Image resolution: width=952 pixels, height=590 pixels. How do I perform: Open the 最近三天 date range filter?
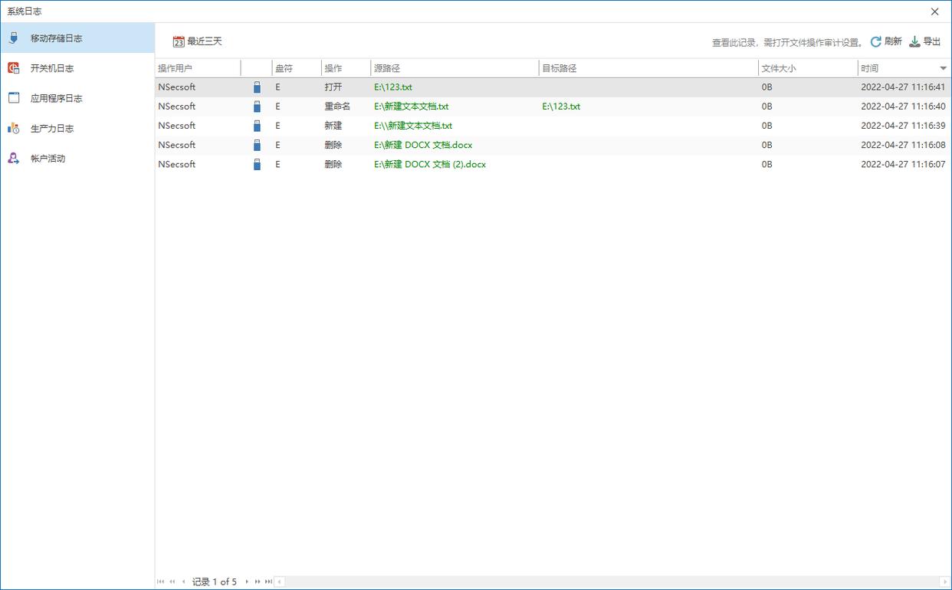point(205,42)
